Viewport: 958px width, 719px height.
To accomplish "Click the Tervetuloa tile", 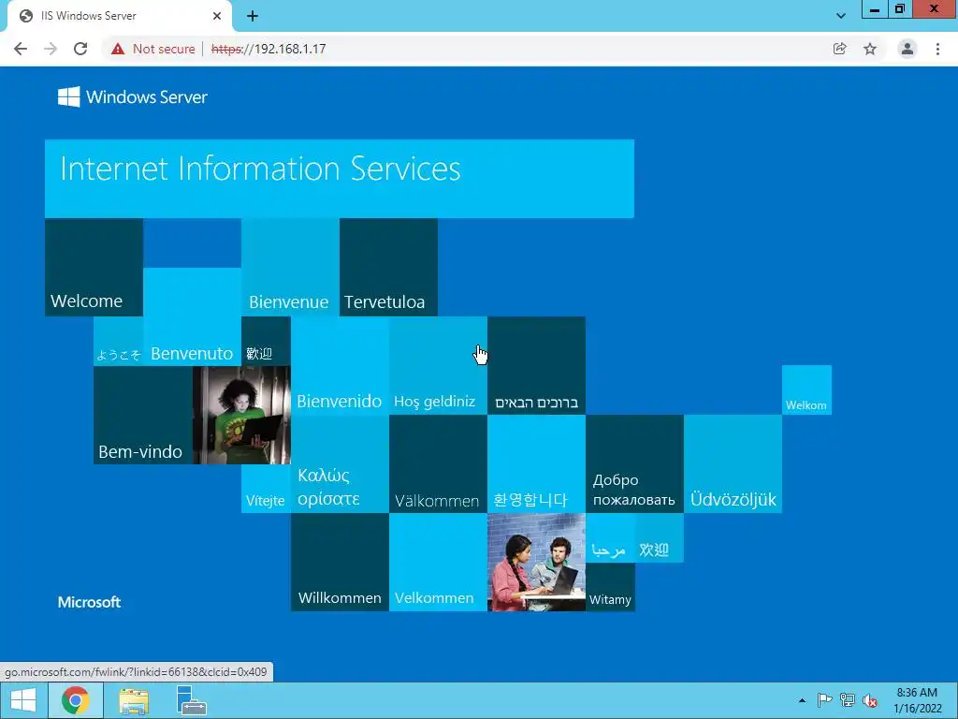I will (x=388, y=267).
